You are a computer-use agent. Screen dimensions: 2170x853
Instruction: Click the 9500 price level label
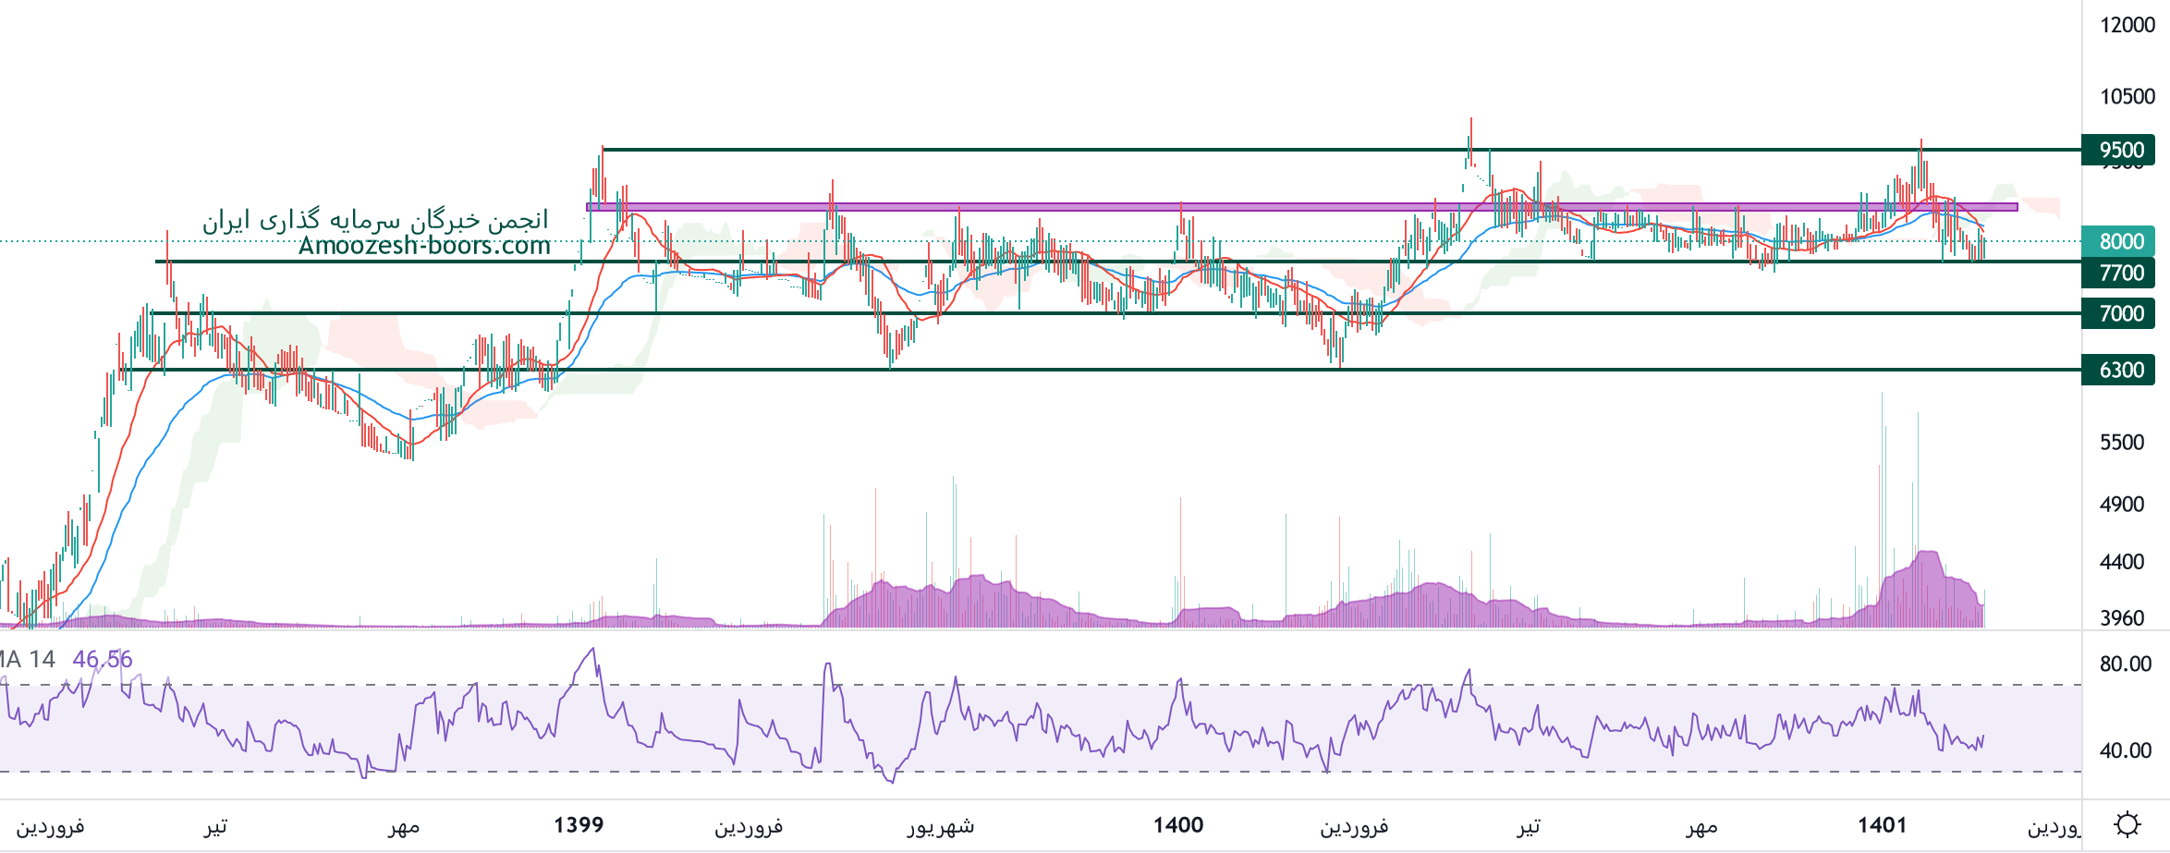click(x=2120, y=150)
